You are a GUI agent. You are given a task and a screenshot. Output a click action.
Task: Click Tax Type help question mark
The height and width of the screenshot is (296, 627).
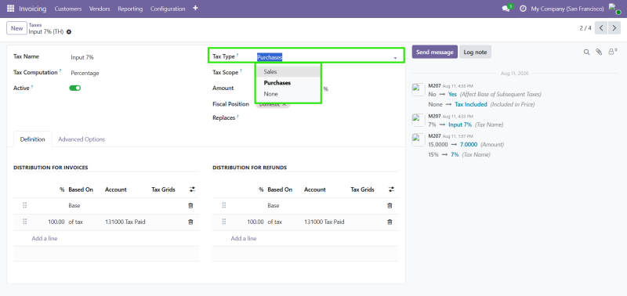point(237,55)
